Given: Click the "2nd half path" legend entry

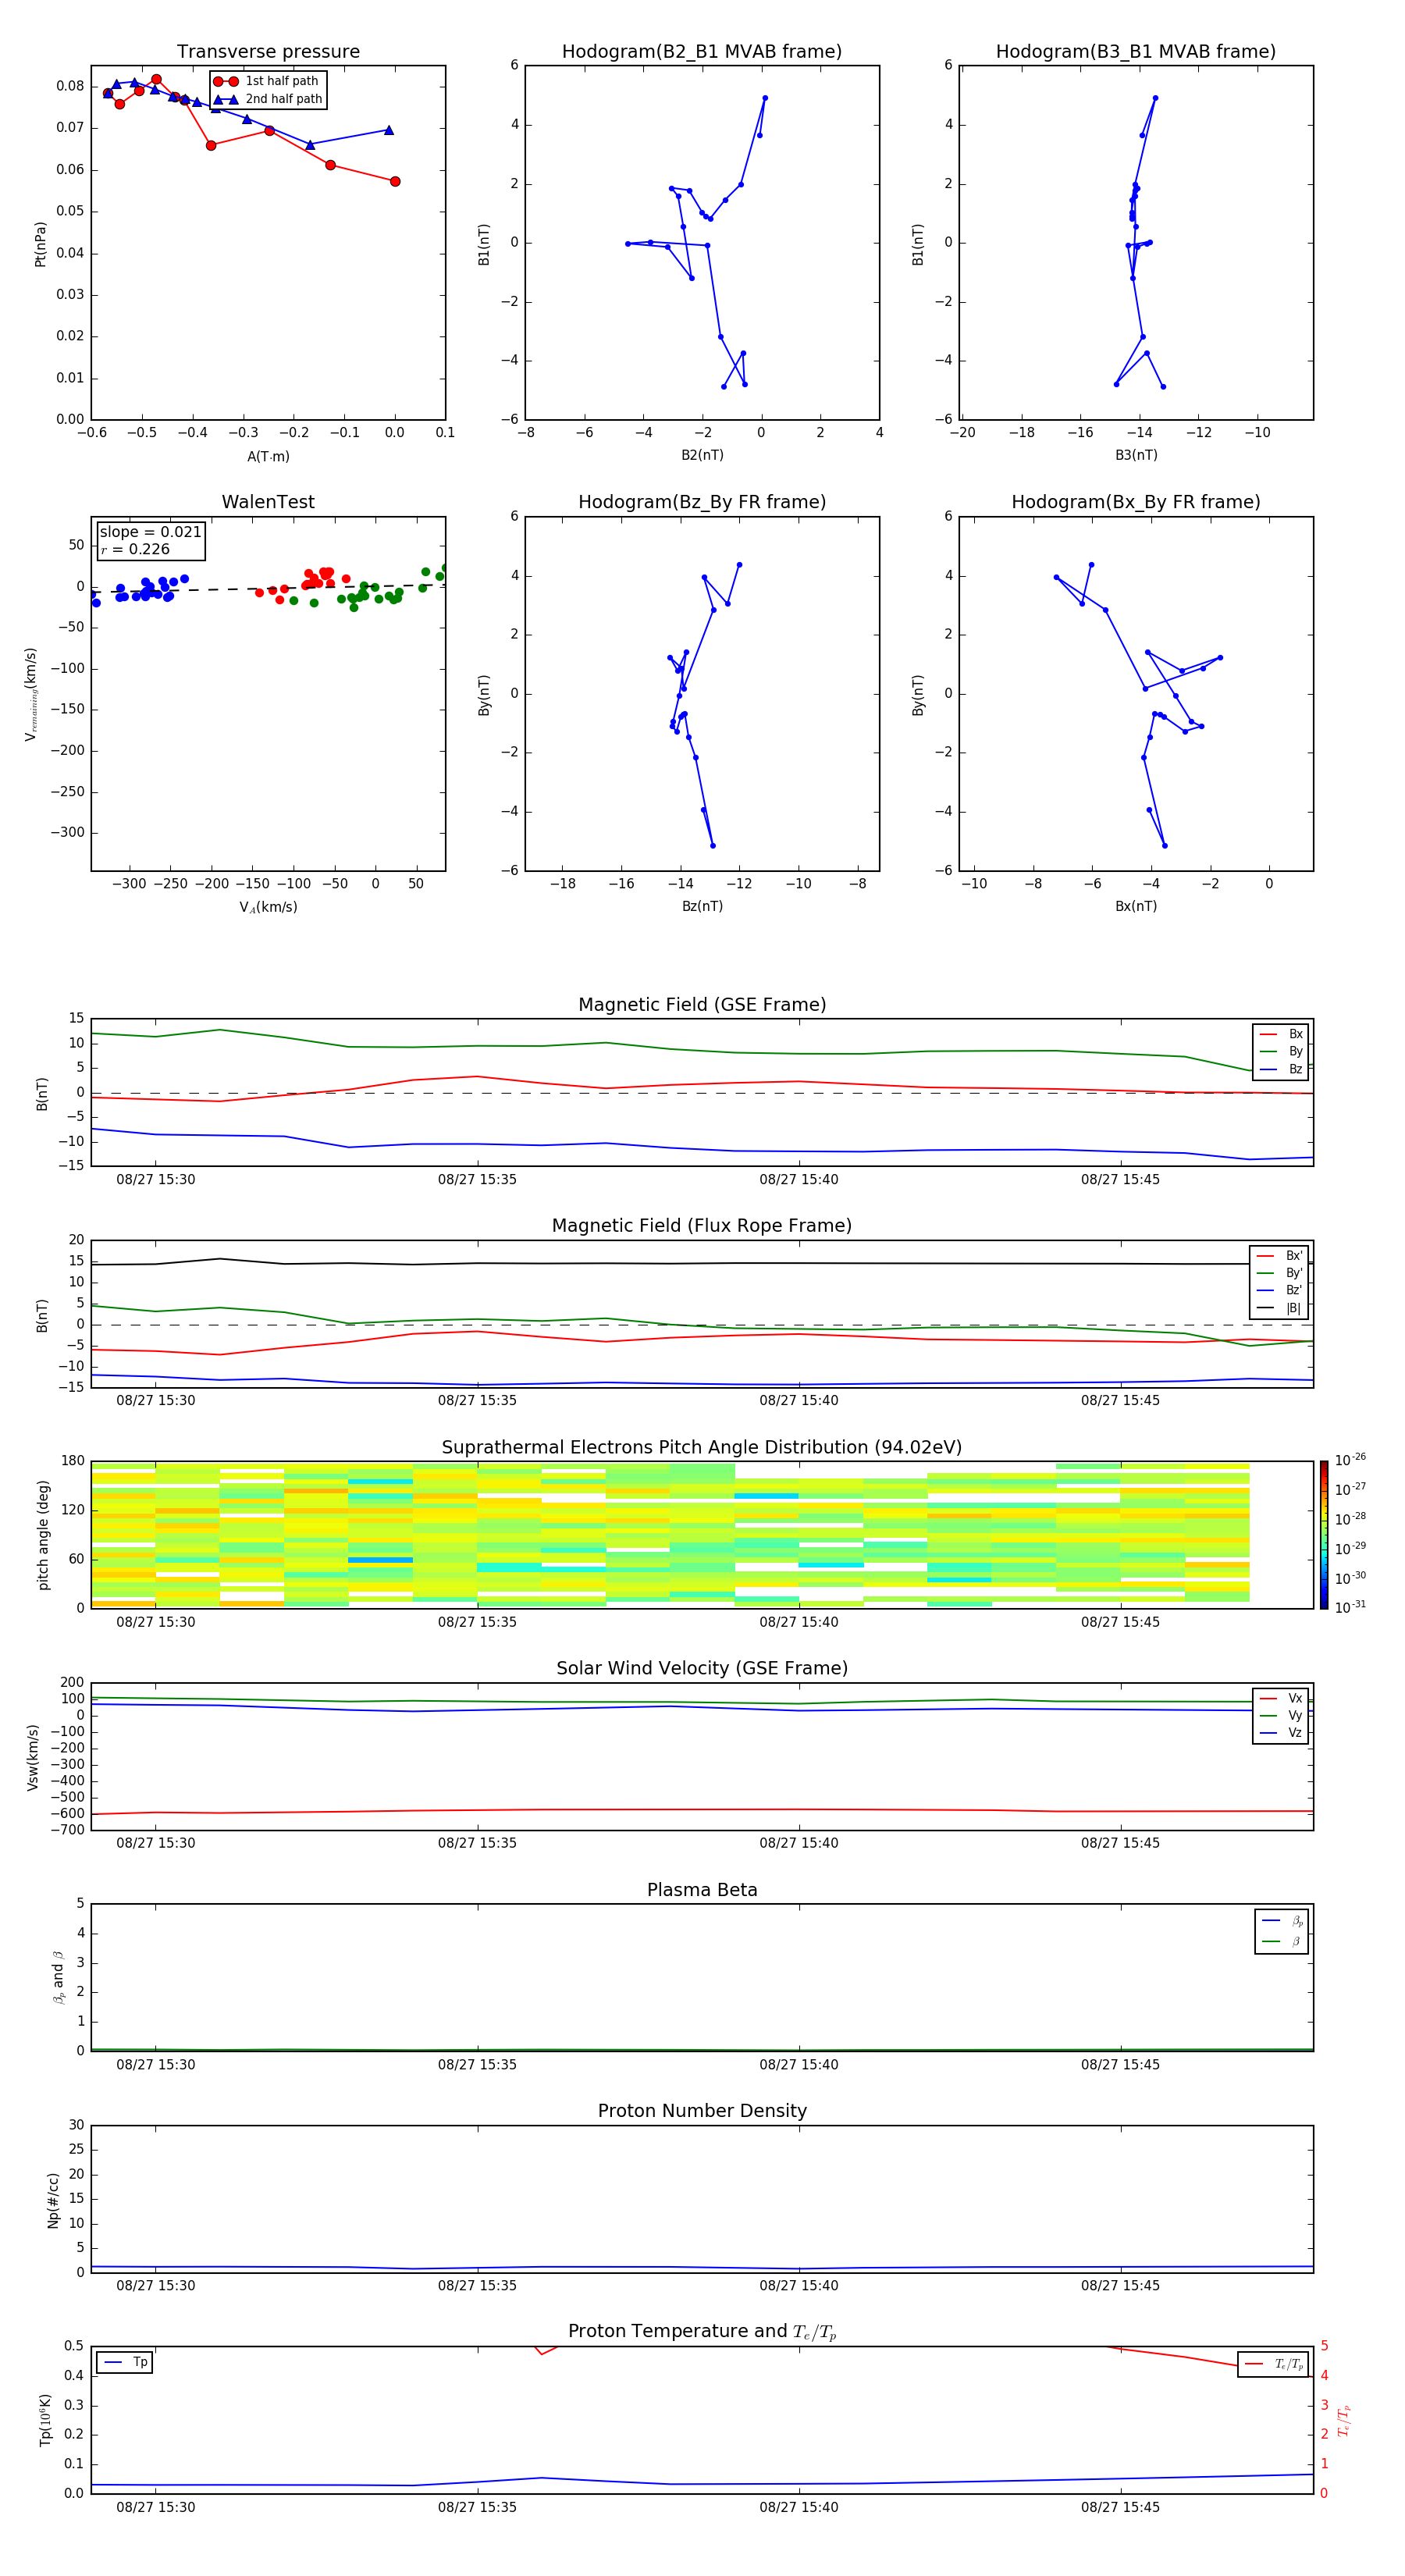Looking at the screenshot, I should click(x=267, y=99).
